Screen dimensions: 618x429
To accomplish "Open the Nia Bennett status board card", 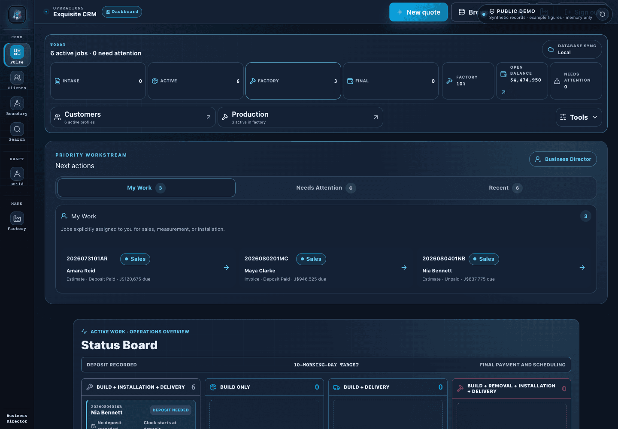I will pos(141,414).
